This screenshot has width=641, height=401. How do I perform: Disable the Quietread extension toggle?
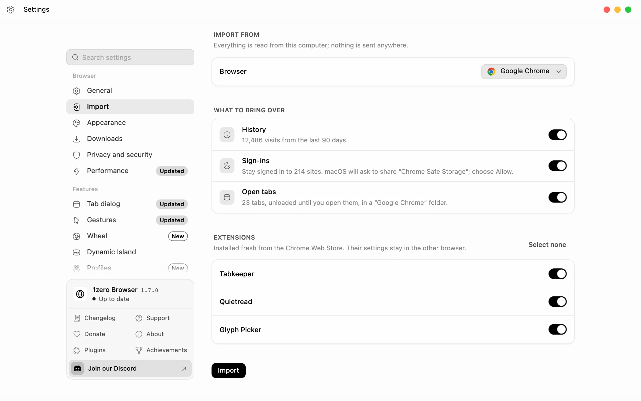click(x=558, y=301)
